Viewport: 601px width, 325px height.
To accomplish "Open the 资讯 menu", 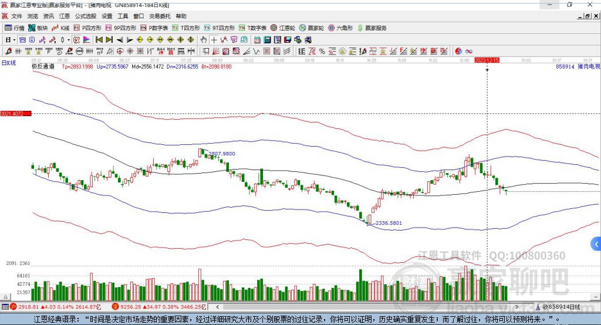I will point(48,16).
